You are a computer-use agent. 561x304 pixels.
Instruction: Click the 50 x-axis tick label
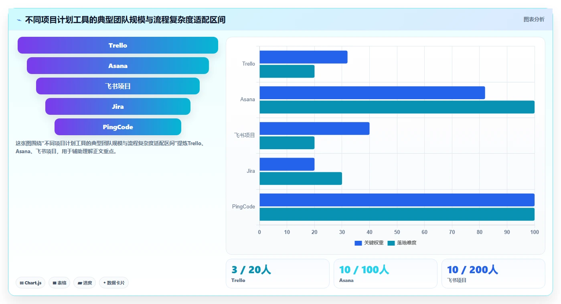397,232
